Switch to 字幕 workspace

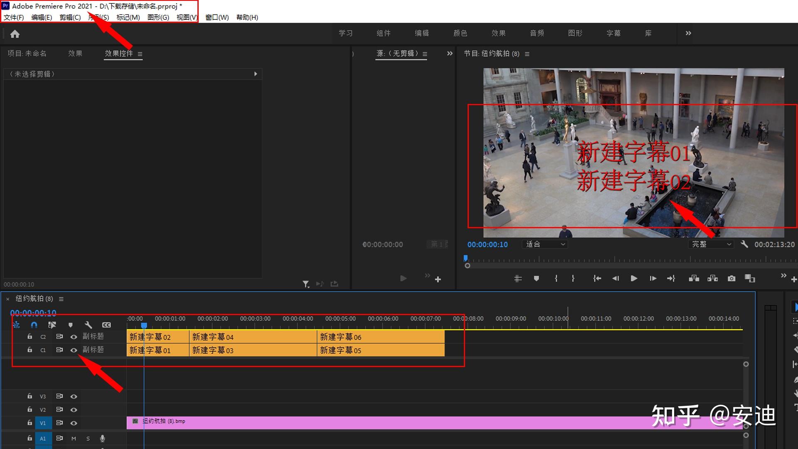pyautogui.click(x=613, y=33)
